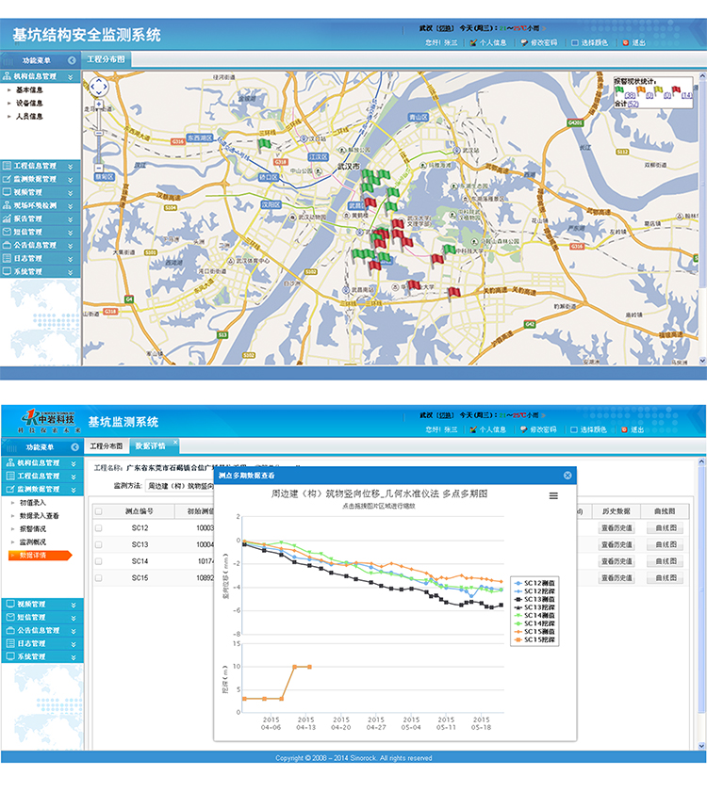Close the 数据详情 tab using its x
The image size is (707, 792).
click(x=173, y=443)
